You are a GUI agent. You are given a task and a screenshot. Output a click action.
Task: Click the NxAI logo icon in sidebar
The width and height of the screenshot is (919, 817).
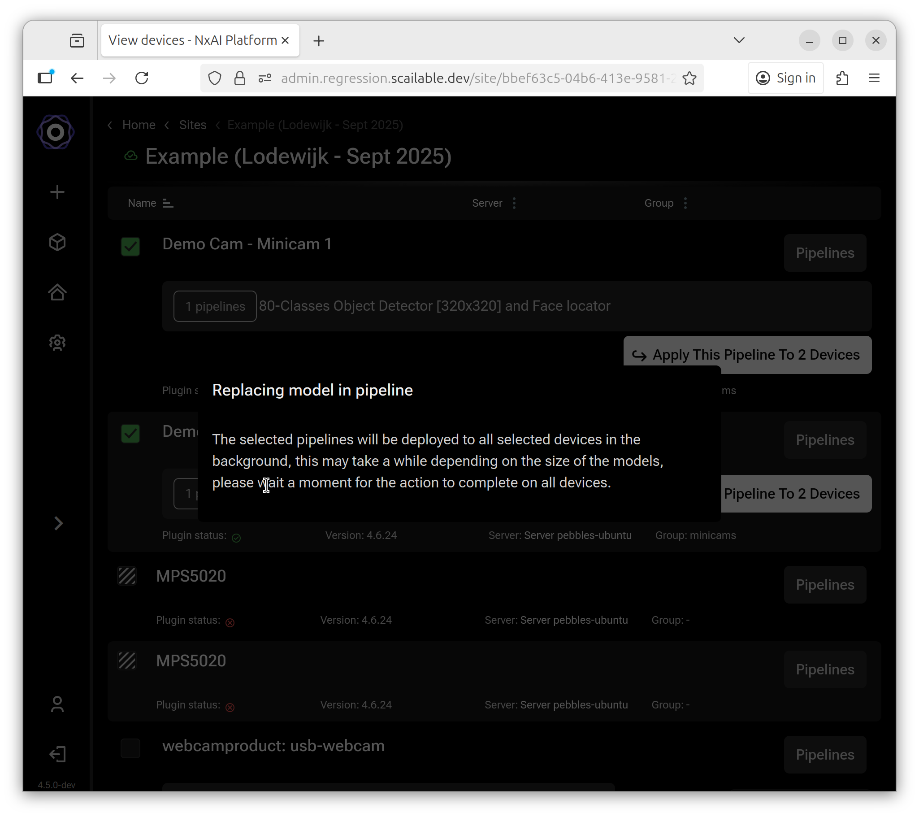(x=55, y=132)
